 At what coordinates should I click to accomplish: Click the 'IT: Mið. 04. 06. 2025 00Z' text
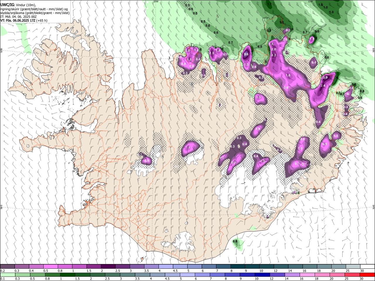18,17
